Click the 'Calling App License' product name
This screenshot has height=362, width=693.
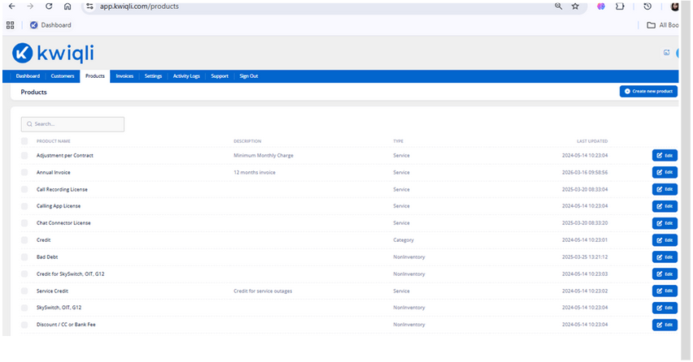[59, 206]
